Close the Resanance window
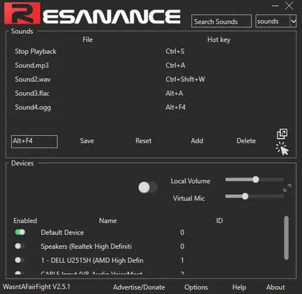 pyautogui.click(x=289, y=6)
